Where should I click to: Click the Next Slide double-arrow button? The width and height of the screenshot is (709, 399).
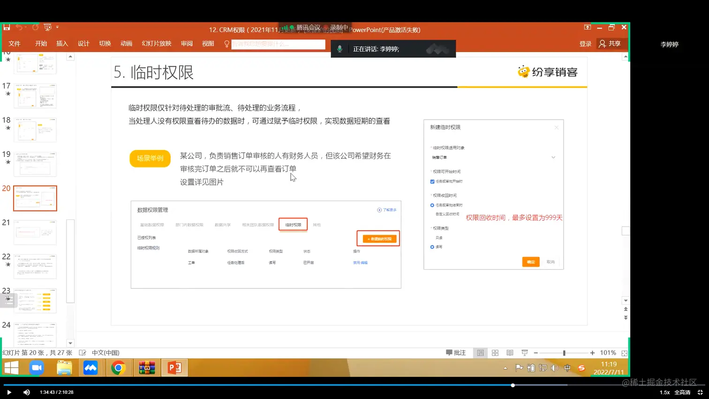click(x=626, y=318)
